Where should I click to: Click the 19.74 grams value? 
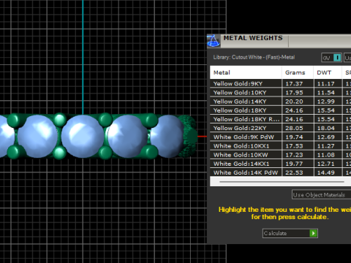[294, 137]
